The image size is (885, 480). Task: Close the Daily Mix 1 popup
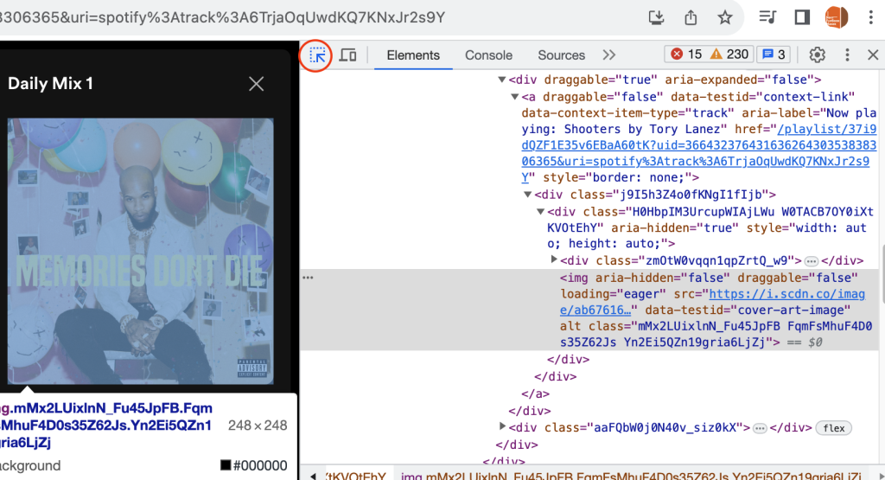pos(257,84)
